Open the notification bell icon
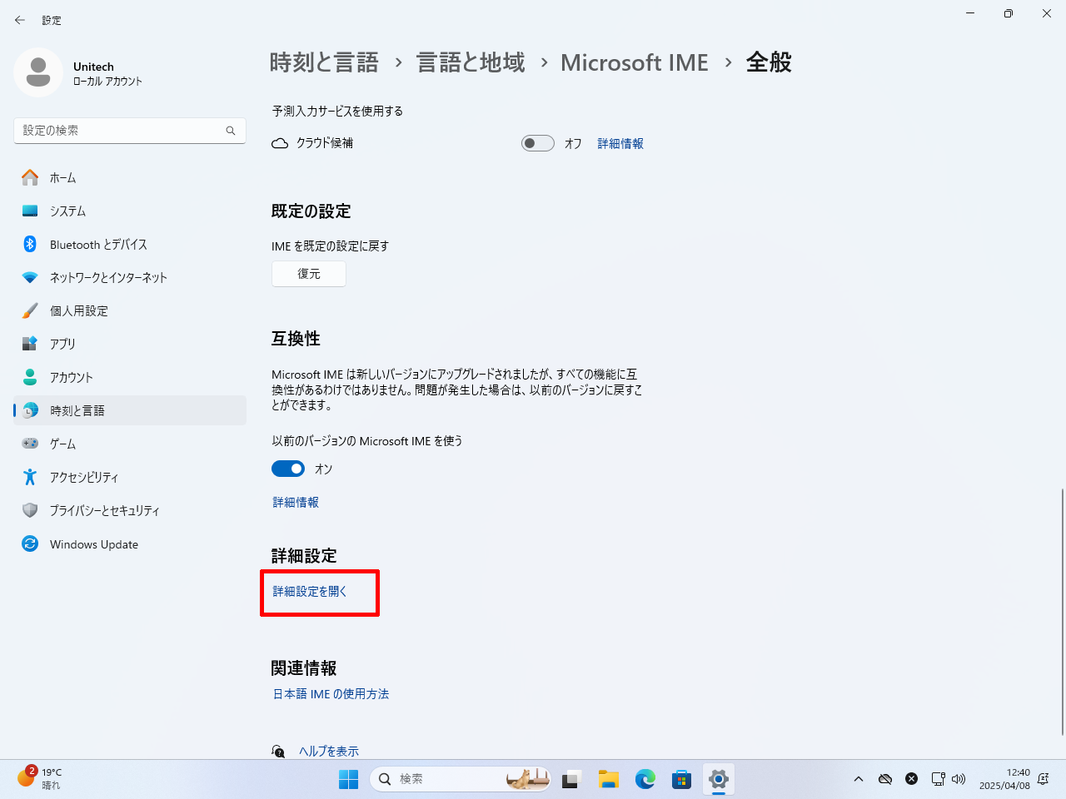The image size is (1066, 799). tap(1044, 779)
